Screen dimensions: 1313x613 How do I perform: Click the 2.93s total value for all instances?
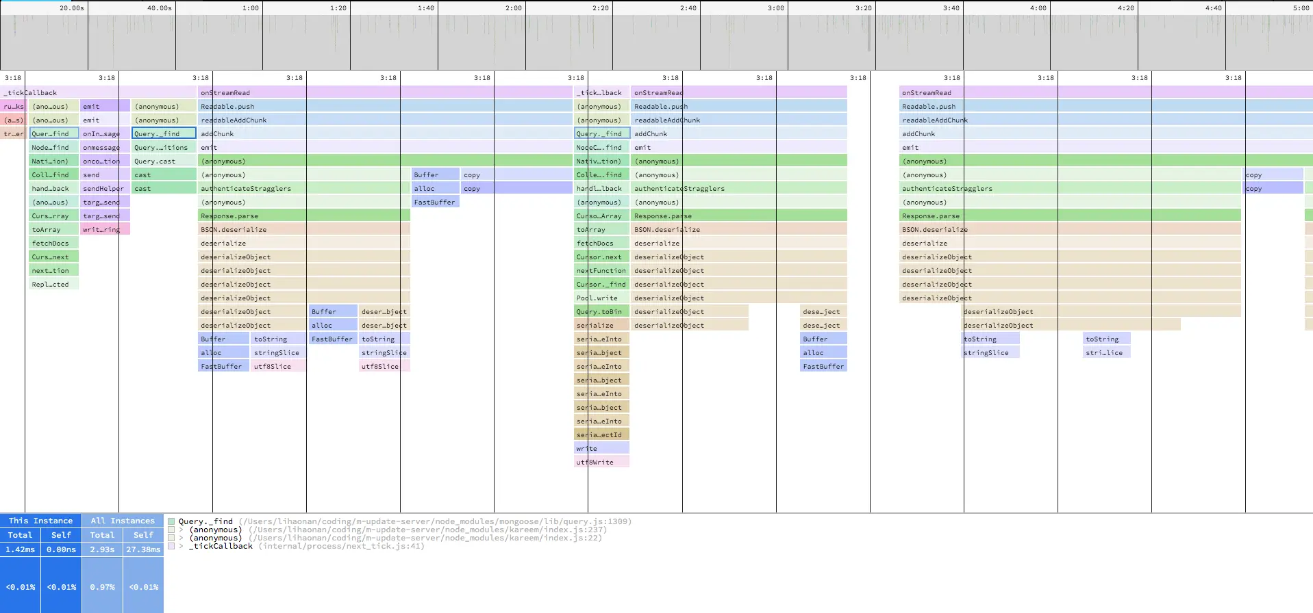[x=102, y=549]
